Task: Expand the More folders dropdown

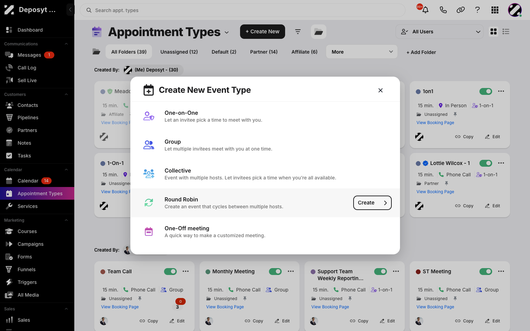Action: coord(362,52)
